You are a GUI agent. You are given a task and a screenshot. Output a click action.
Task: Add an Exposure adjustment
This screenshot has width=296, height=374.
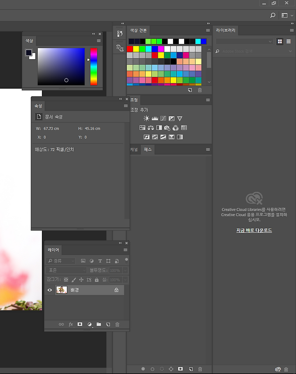pos(171,118)
